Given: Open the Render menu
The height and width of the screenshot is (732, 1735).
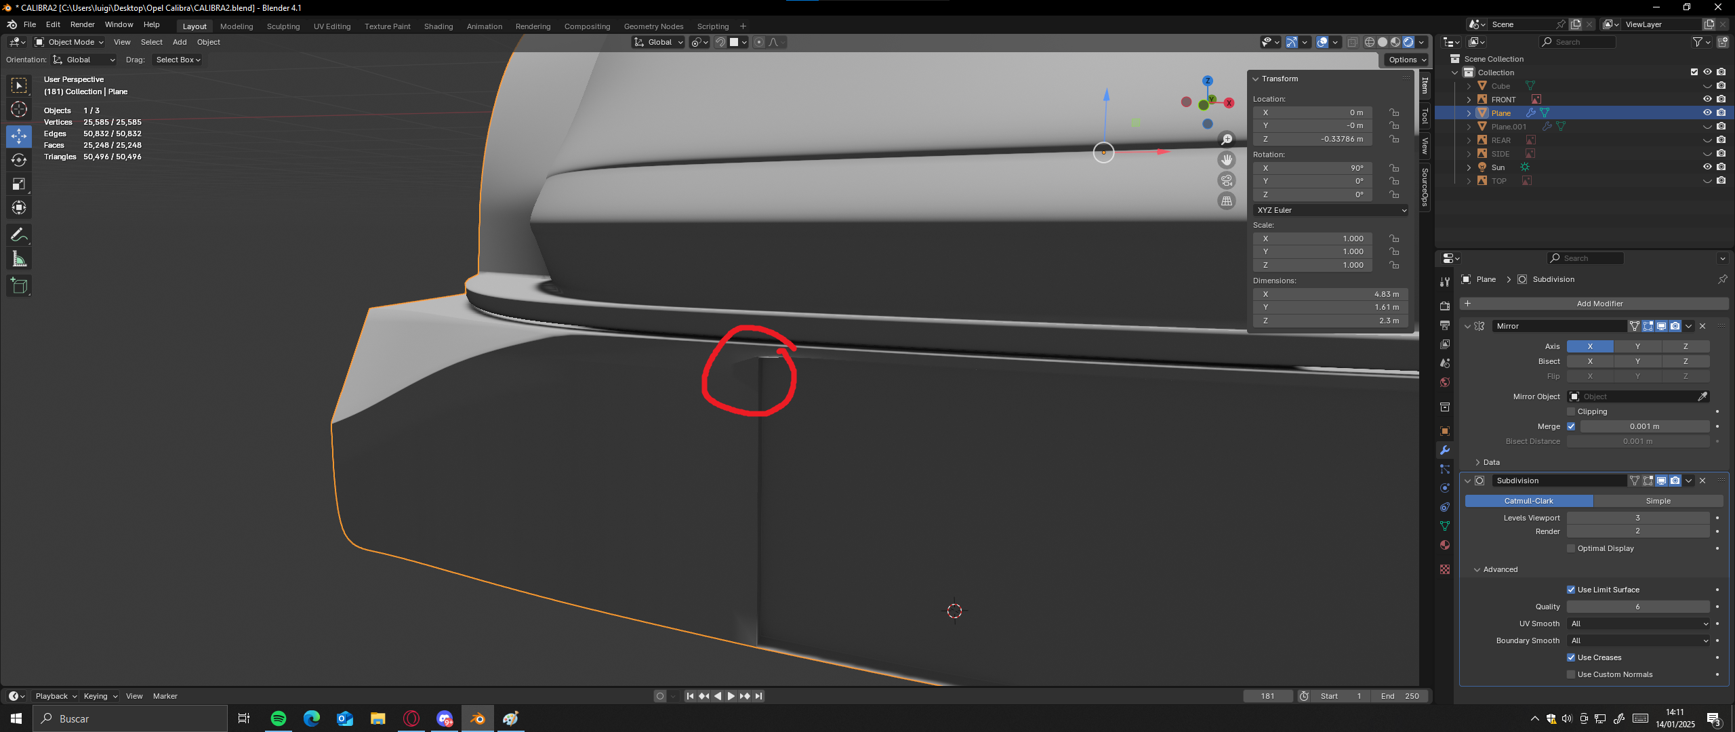Looking at the screenshot, I should pos(83,24).
